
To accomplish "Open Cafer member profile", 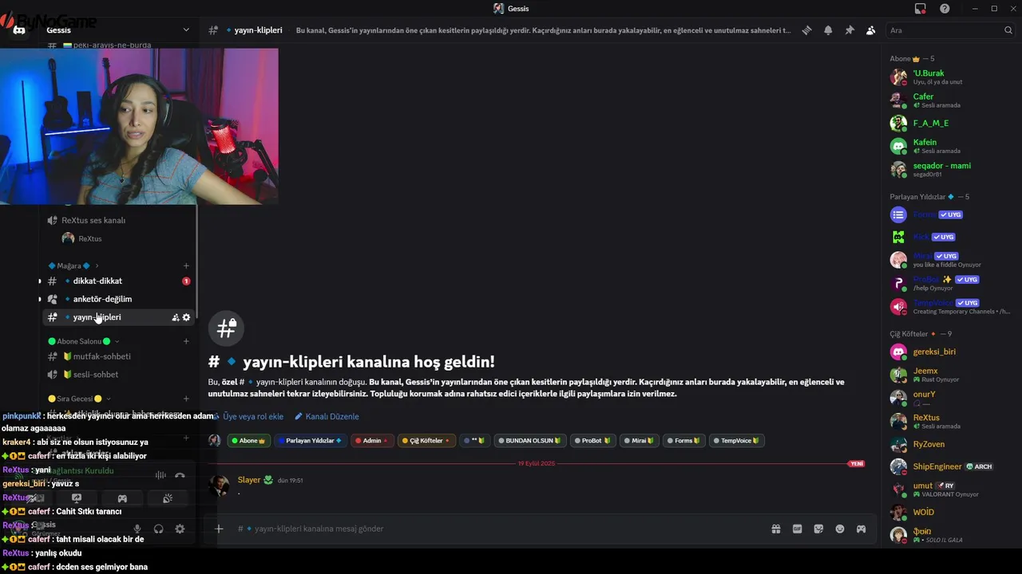I will 948,100.
